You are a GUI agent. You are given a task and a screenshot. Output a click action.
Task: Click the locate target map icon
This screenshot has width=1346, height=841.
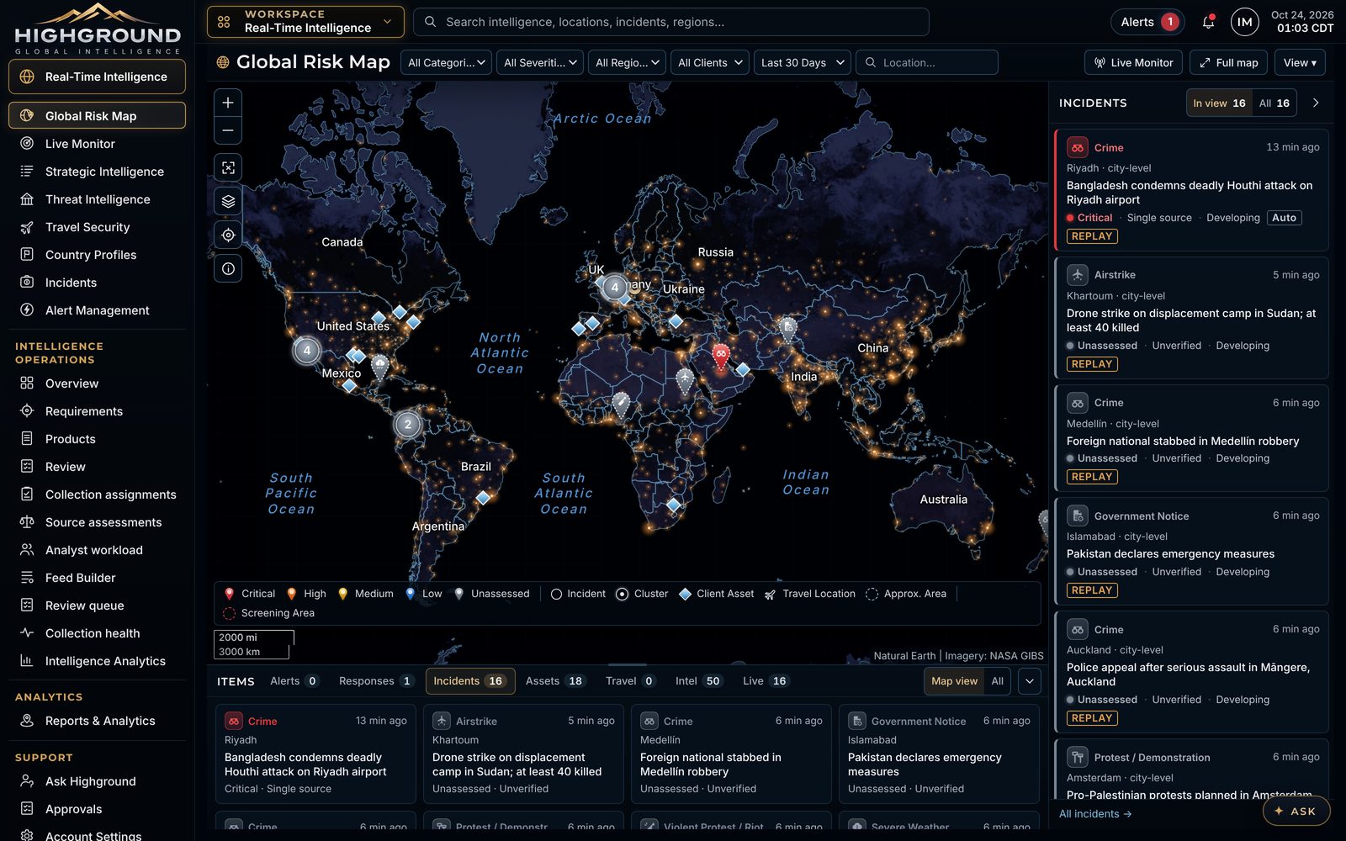click(x=228, y=235)
